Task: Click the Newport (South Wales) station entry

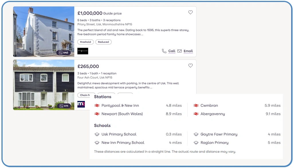Action: point(122,114)
